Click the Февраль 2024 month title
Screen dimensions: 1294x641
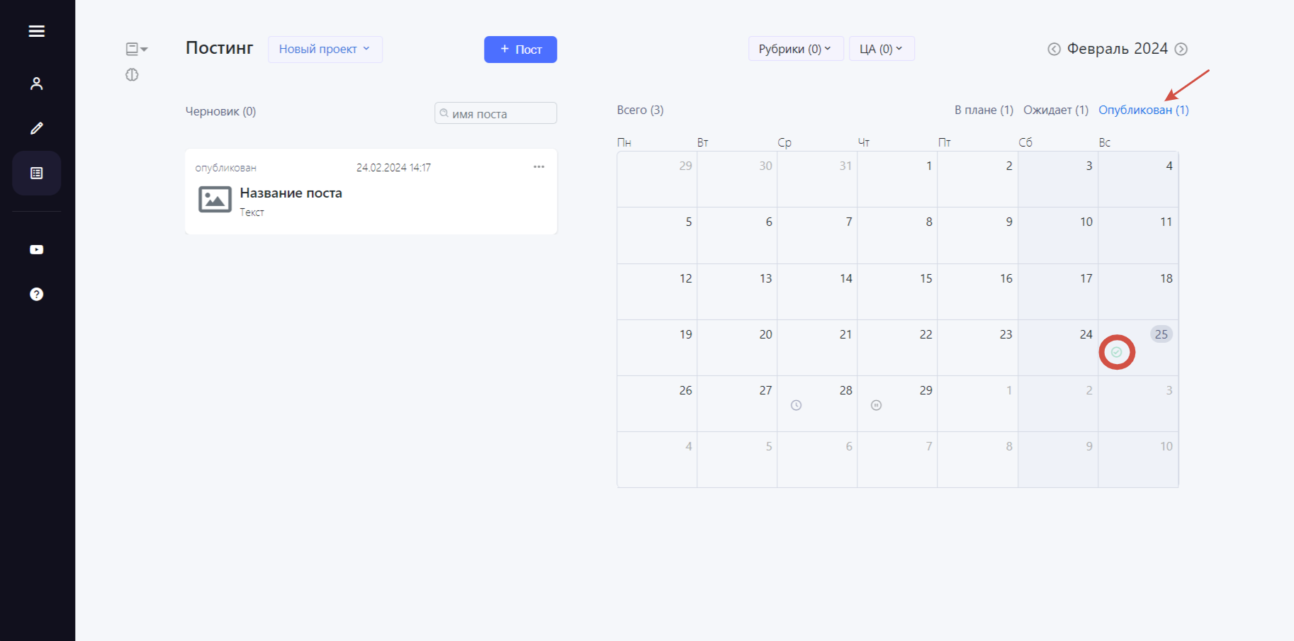(x=1118, y=49)
